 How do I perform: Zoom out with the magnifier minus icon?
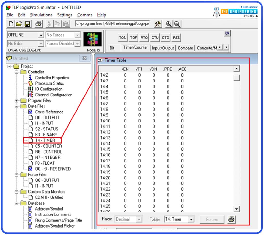pos(178,24)
